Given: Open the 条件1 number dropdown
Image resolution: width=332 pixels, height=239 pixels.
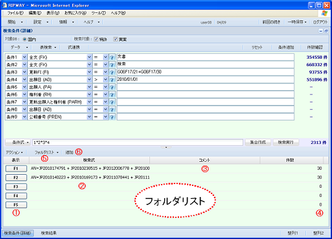Looking at the screenshot, I should tap(24, 57).
